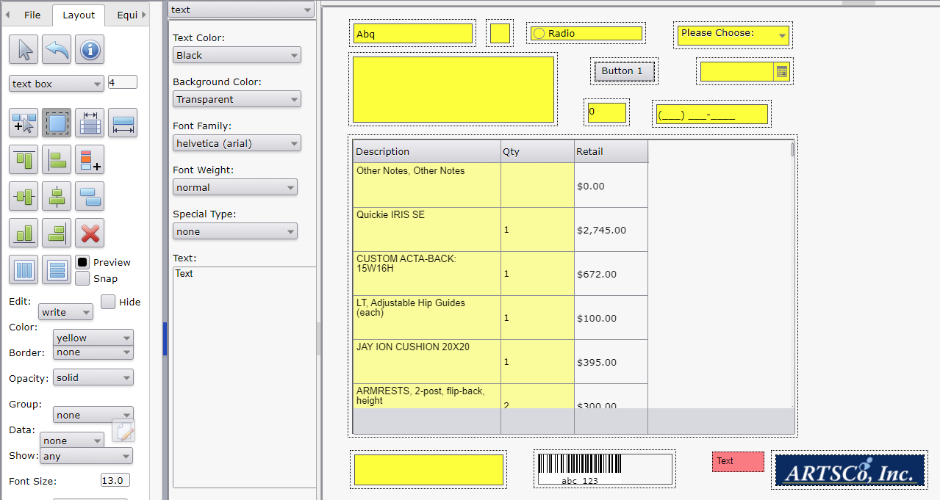Click the Qty column header
The height and width of the screenshot is (500, 940).
(x=537, y=151)
